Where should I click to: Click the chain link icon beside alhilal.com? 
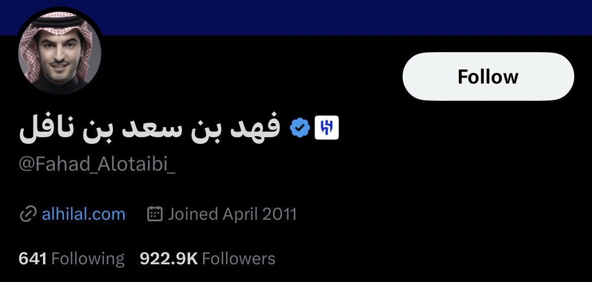28,214
